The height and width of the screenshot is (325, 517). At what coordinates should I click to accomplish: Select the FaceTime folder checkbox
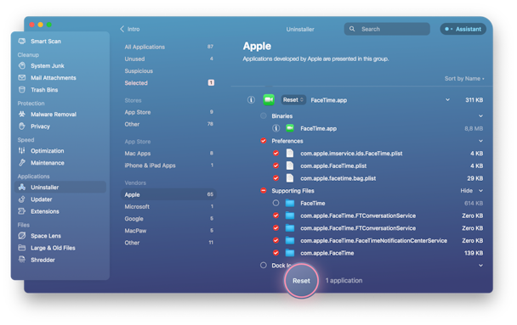[x=276, y=203]
